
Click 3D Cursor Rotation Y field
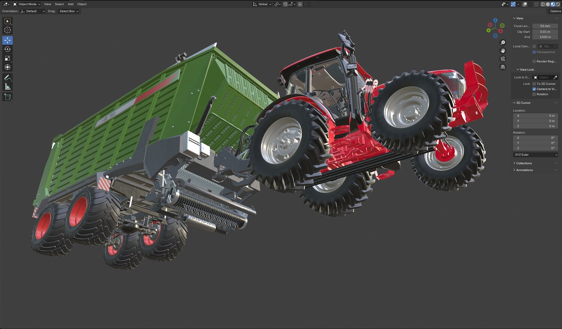(x=536, y=143)
